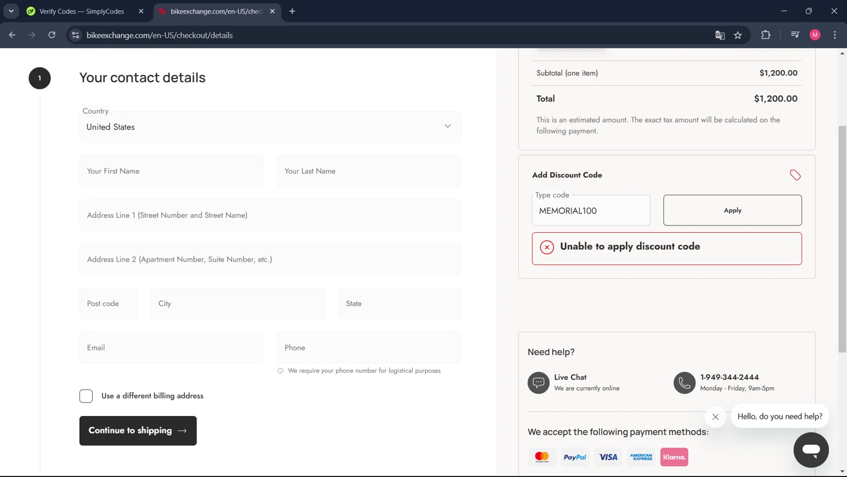
Task: Reload the current page
Action: (x=52, y=35)
